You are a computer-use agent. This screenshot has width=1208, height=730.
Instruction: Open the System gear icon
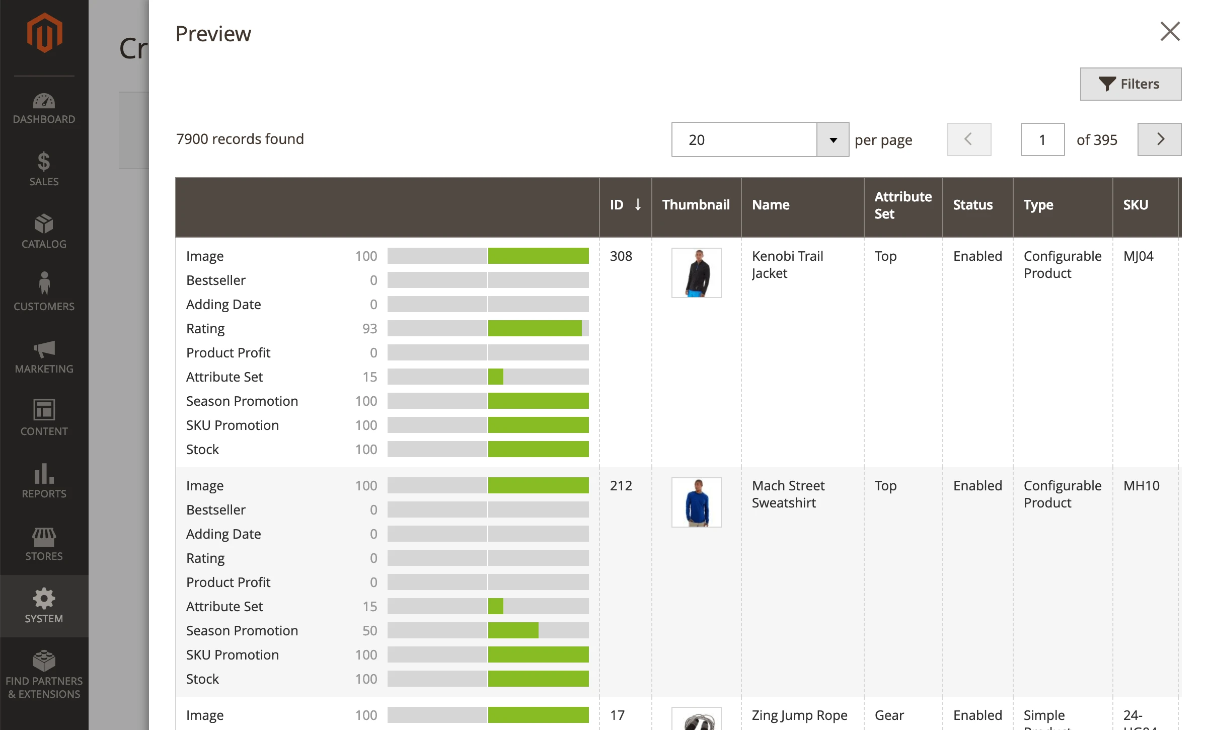[44, 606]
